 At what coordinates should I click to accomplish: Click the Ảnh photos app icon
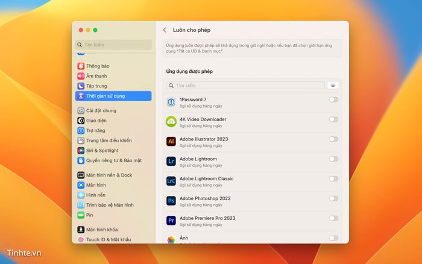point(171,239)
